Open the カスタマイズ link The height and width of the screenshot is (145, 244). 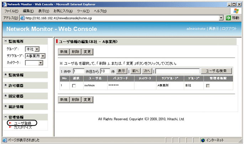click(x=23, y=128)
